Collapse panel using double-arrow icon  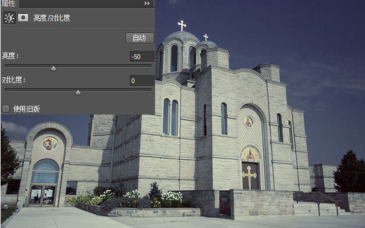147,3
